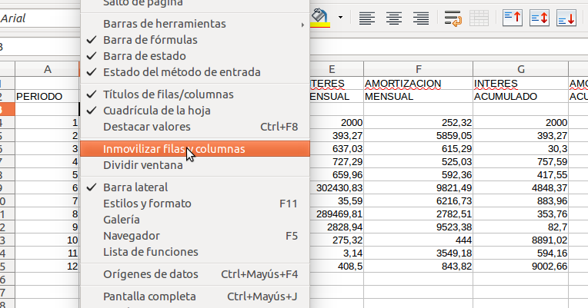Align cell text left
The width and height of the screenshot is (588, 308).
[x=367, y=18]
